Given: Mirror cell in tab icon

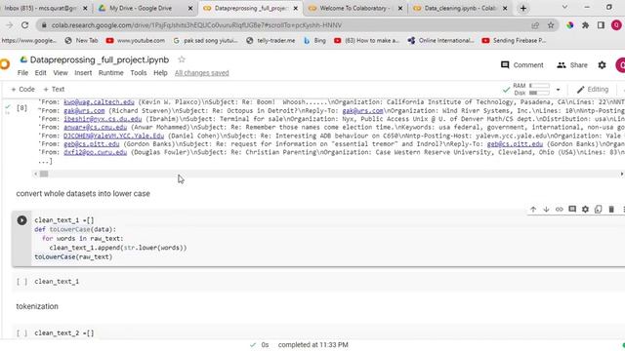Looking at the screenshot, I should point(599,210).
